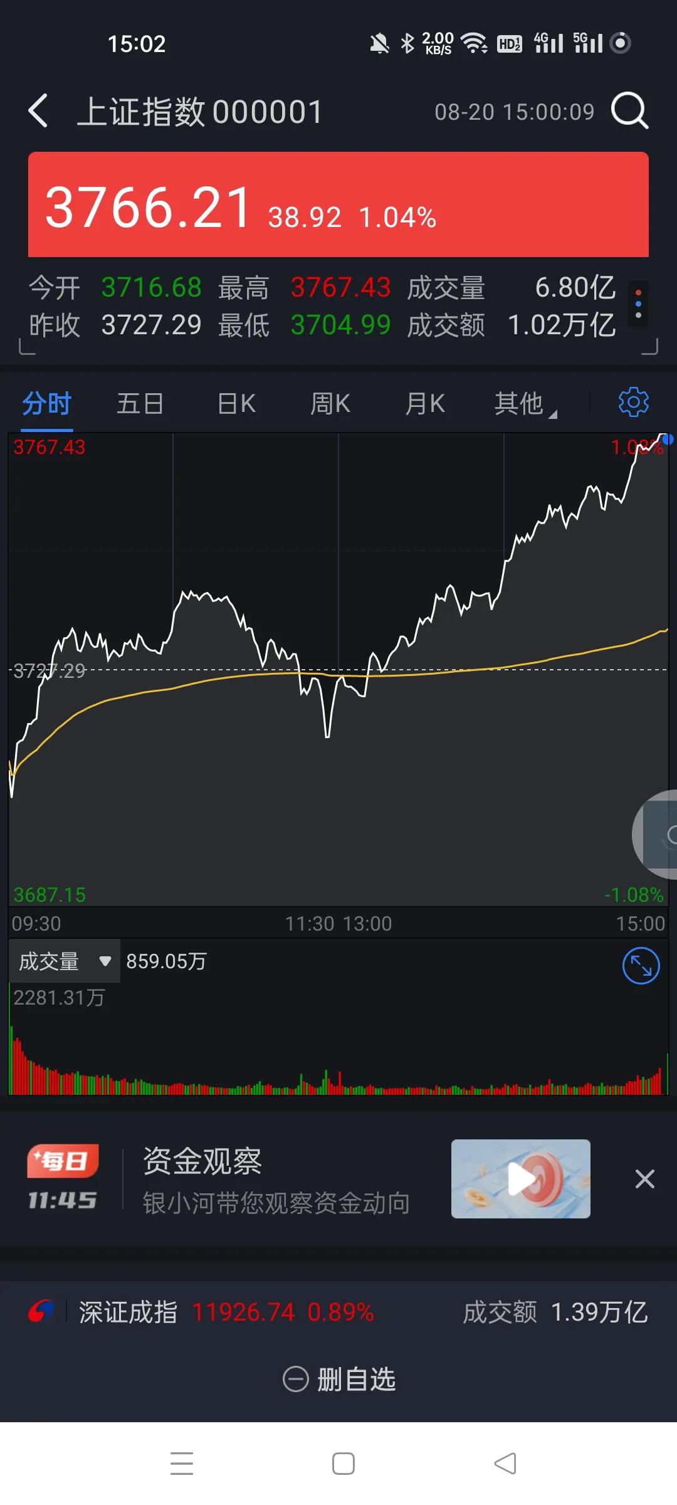Tap the Bluetooth status icon
677x1505 pixels.
tap(407, 43)
